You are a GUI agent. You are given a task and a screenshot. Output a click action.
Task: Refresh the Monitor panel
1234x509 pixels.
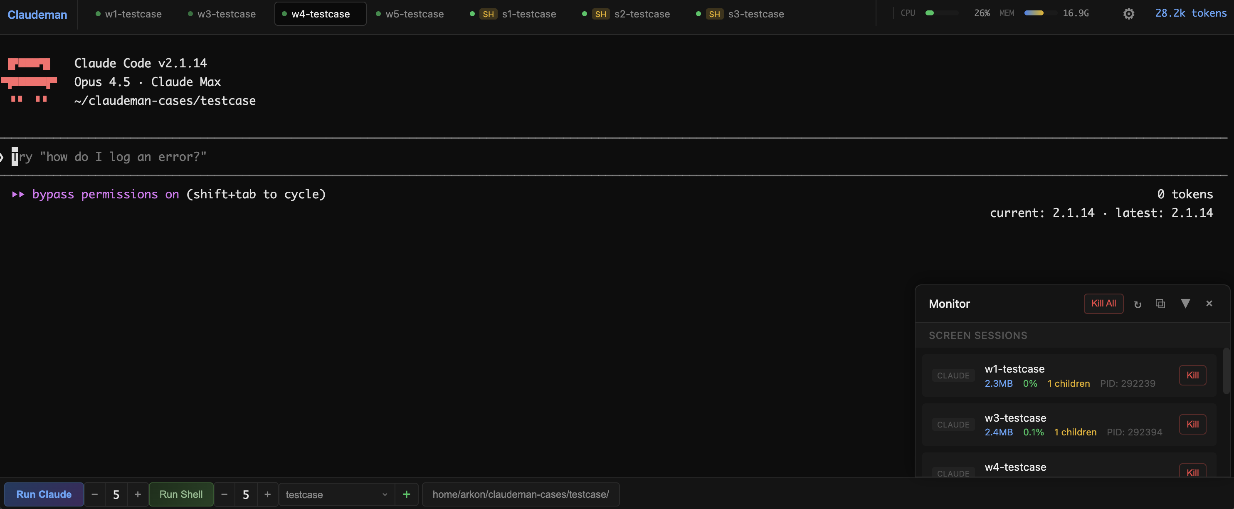(1138, 304)
